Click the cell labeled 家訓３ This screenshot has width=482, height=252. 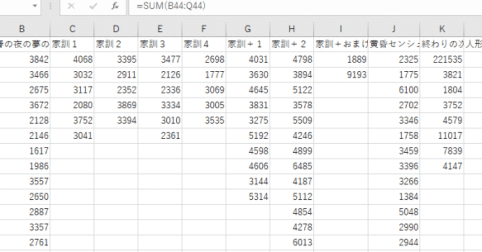[160, 44]
